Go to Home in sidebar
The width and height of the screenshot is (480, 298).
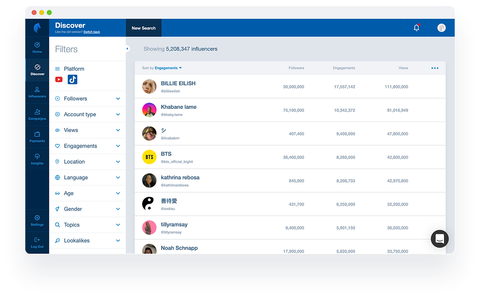[x=37, y=48]
